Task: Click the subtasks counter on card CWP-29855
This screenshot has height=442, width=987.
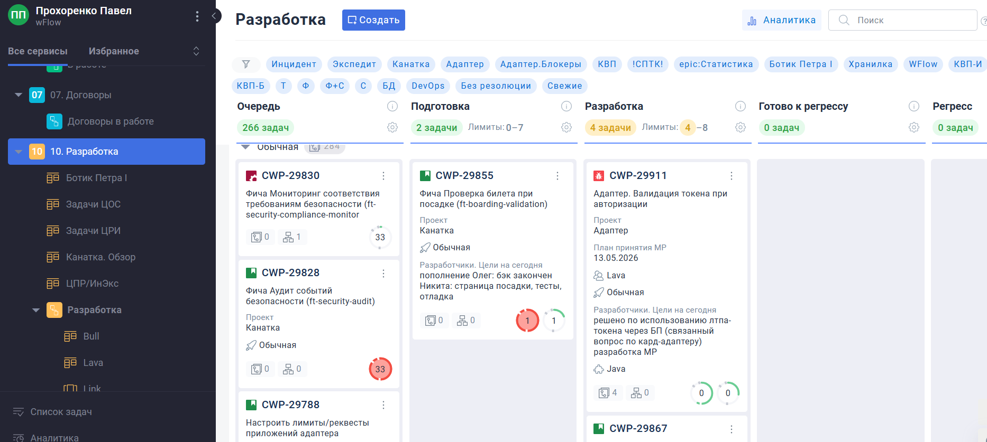Action: (466, 320)
